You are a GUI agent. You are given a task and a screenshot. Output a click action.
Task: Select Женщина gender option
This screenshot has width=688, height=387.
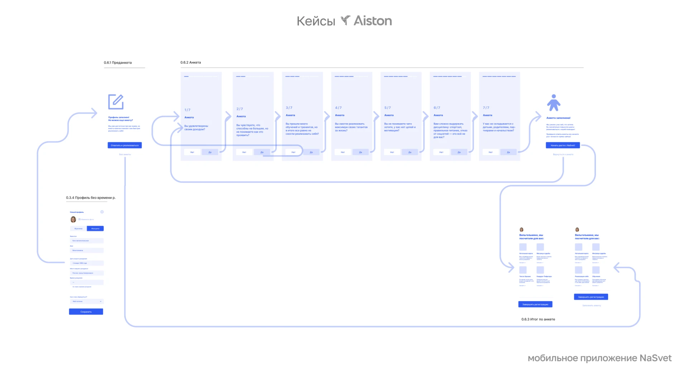coord(95,229)
